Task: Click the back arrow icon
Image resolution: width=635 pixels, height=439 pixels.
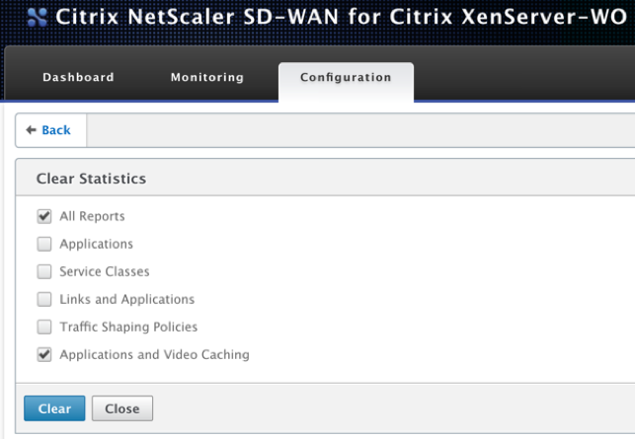Action: click(31, 130)
